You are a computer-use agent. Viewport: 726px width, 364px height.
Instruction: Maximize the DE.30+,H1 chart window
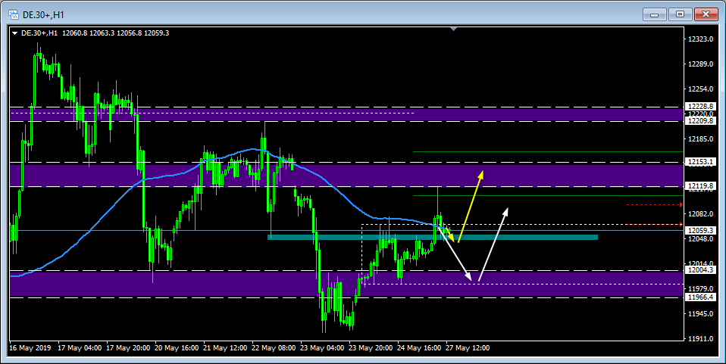[680, 14]
